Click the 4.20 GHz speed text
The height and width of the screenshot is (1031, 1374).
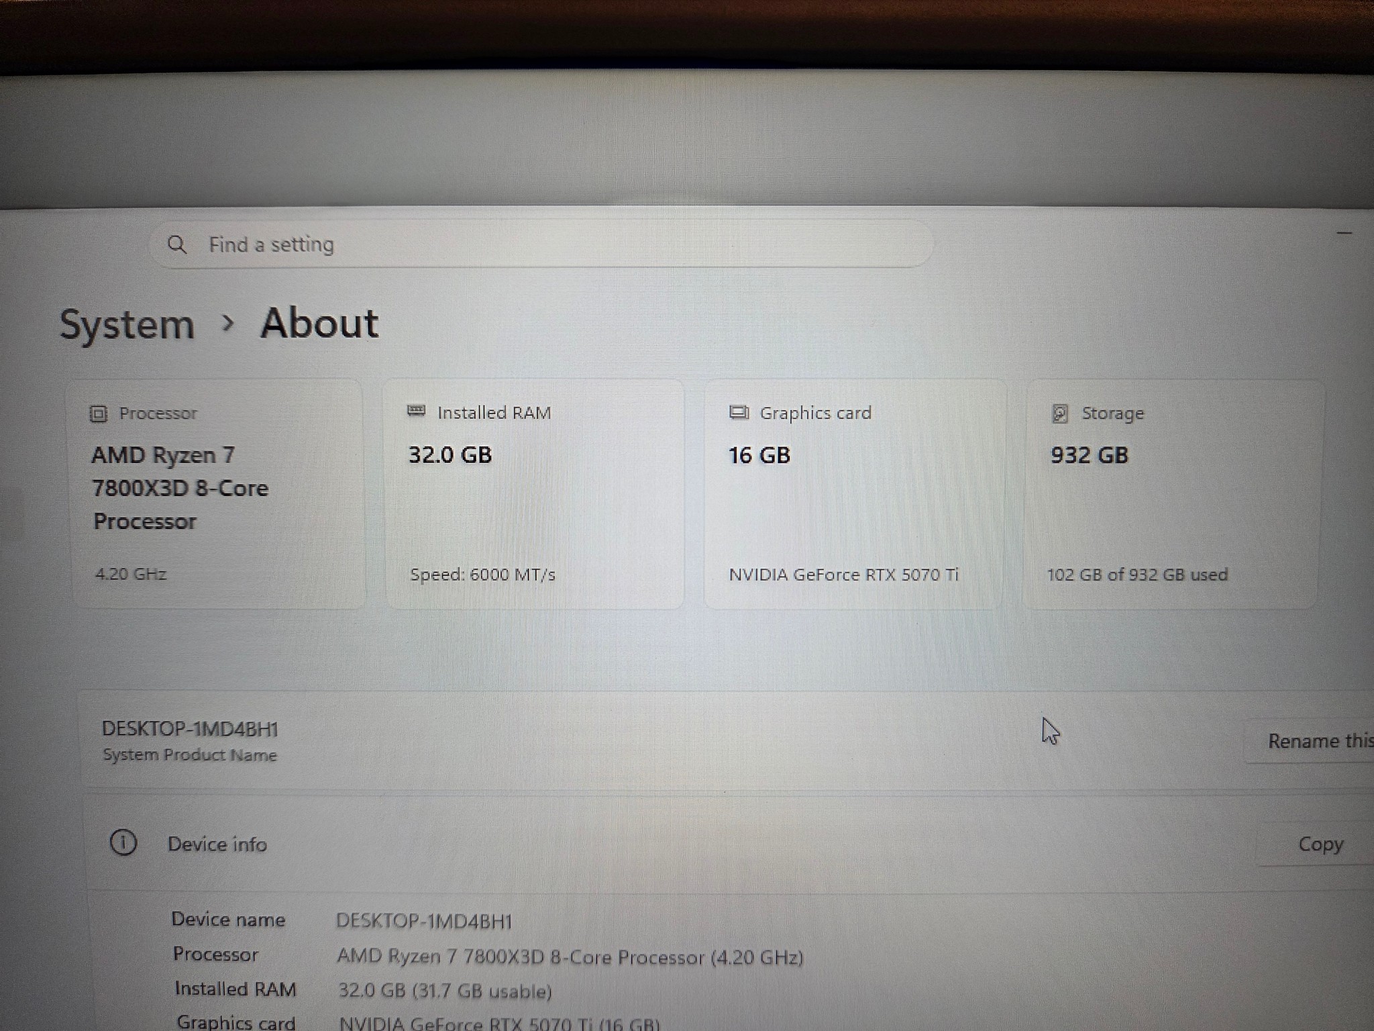point(131,574)
